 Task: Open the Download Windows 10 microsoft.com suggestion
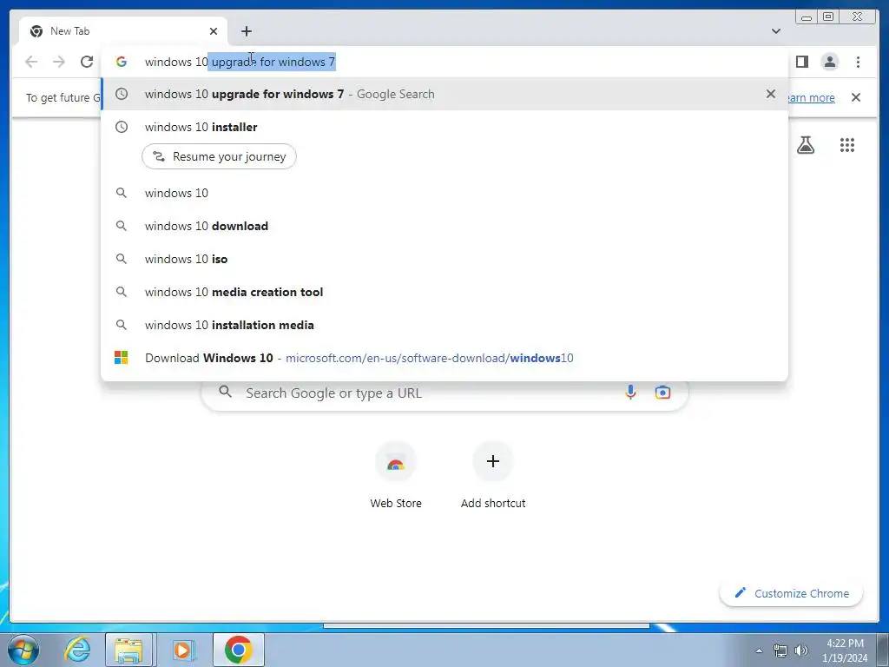click(444, 358)
